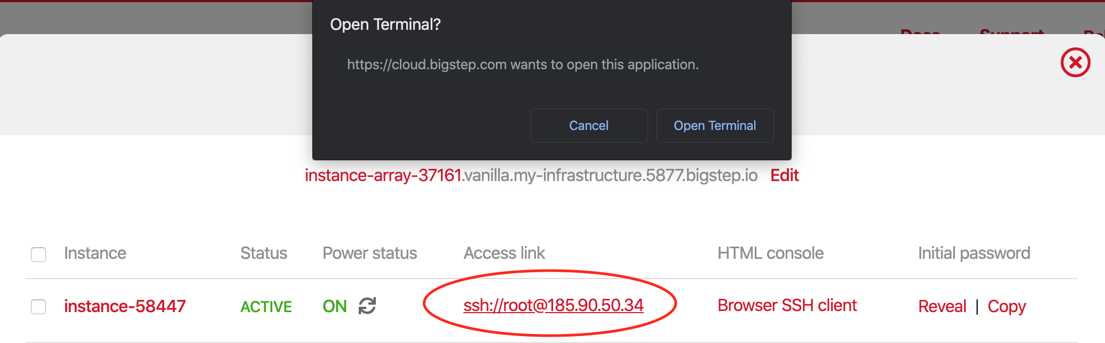This screenshot has height=343, width=1105.
Task: Toggle the select-all instances header checkbox
Action: tap(38, 254)
